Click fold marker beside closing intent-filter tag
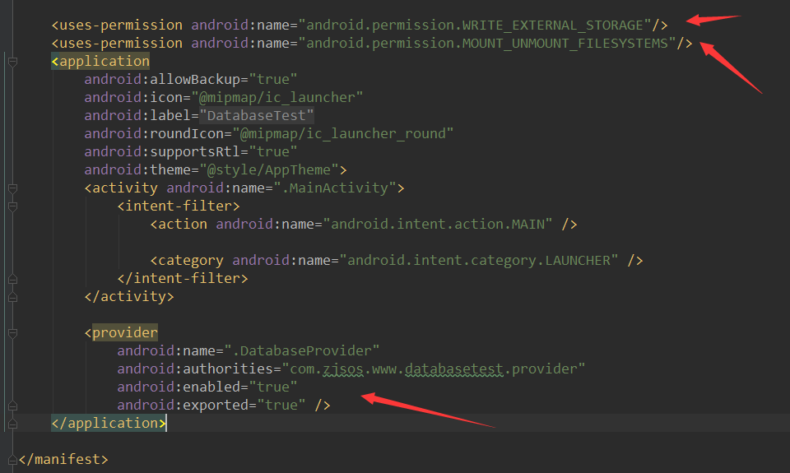 coord(12,279)
